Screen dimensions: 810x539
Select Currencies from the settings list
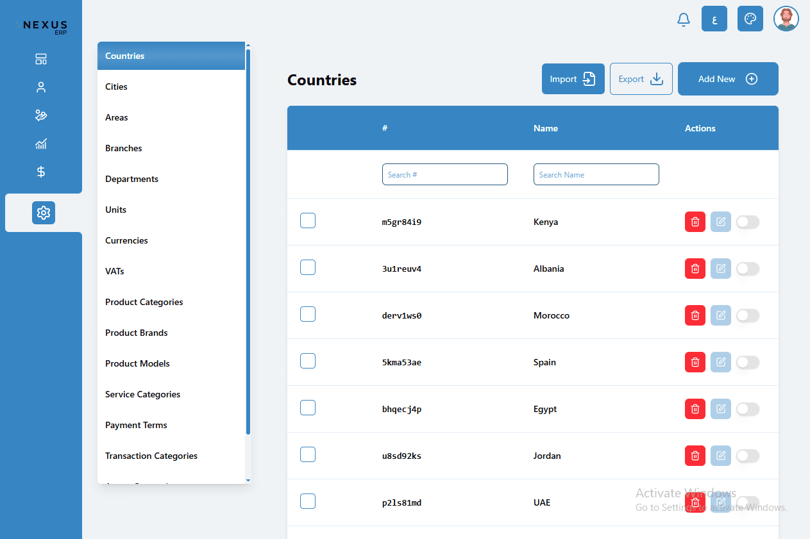(126, 240)
